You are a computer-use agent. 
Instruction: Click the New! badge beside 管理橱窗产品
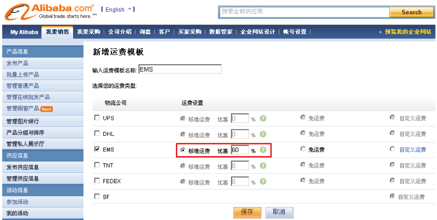pos(47,109)
